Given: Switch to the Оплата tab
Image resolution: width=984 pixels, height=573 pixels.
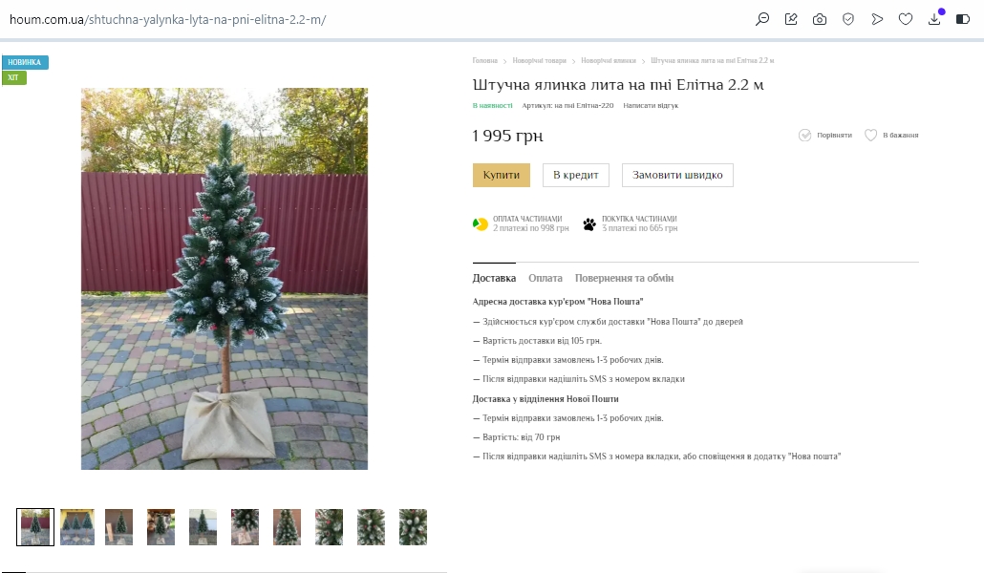Looking at the screenshot, I should (x=545, y=278).
